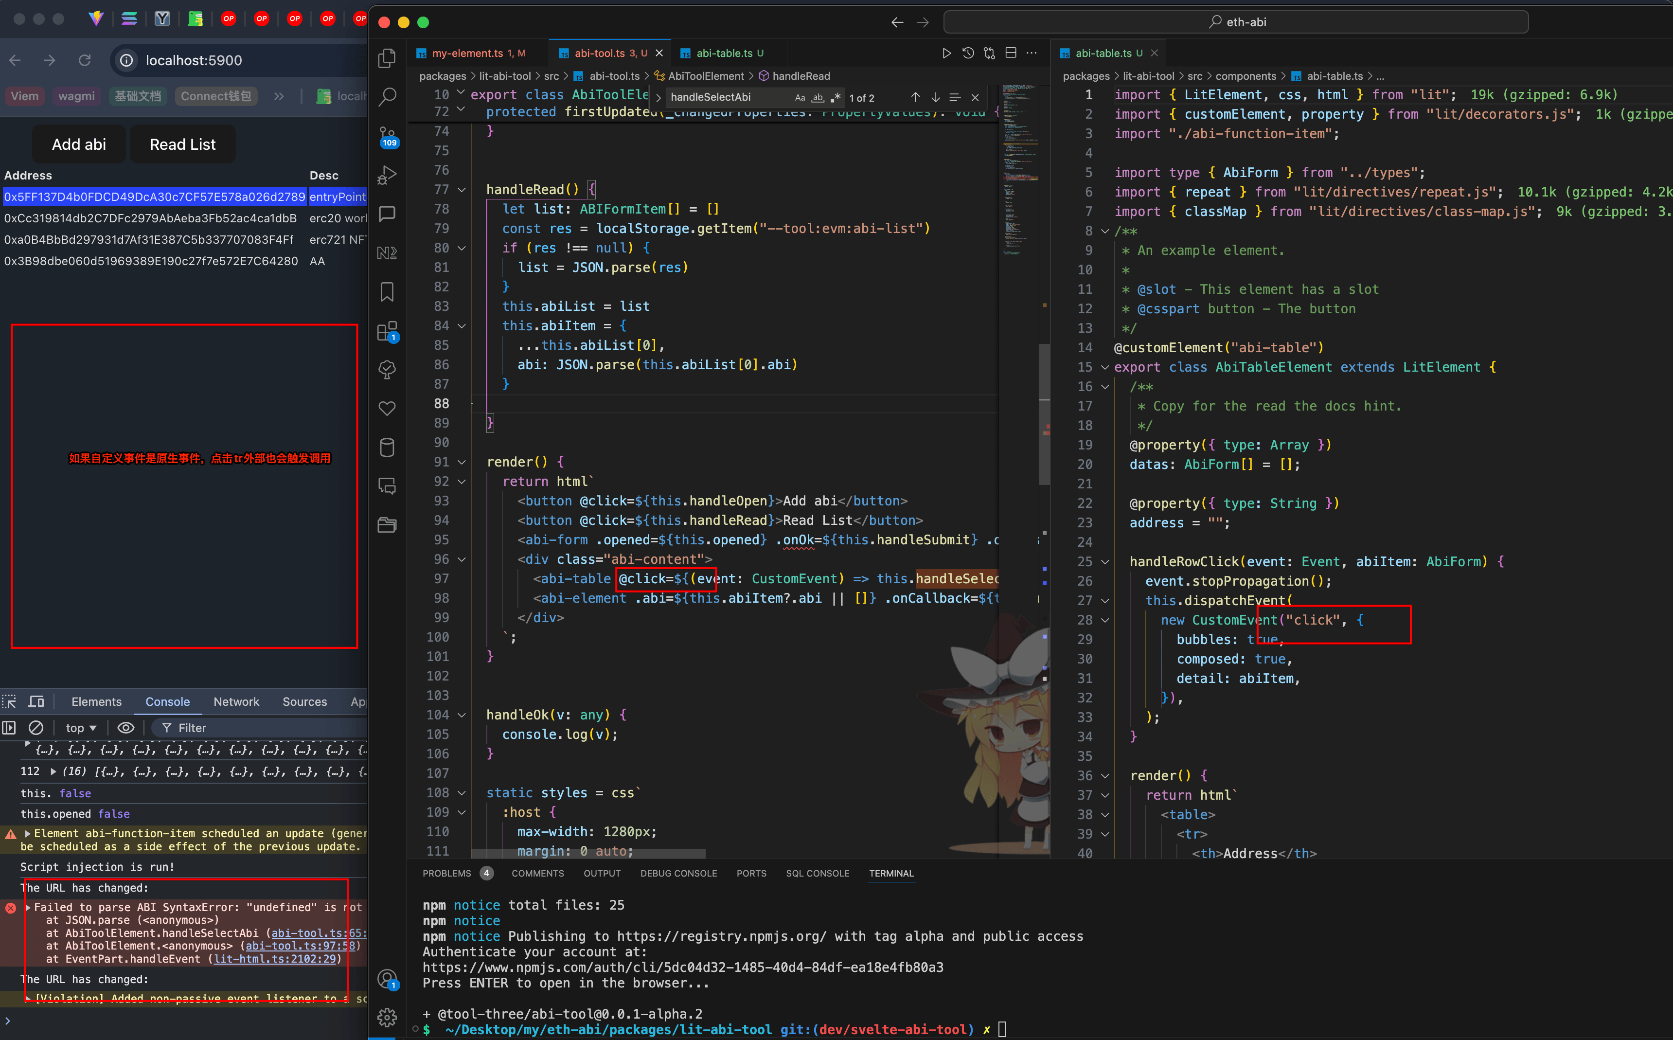The width and height of the screenshot is (1673, 1040).
Task: Open the heart icon view in activity bar
Action: (x=387, y=409)
